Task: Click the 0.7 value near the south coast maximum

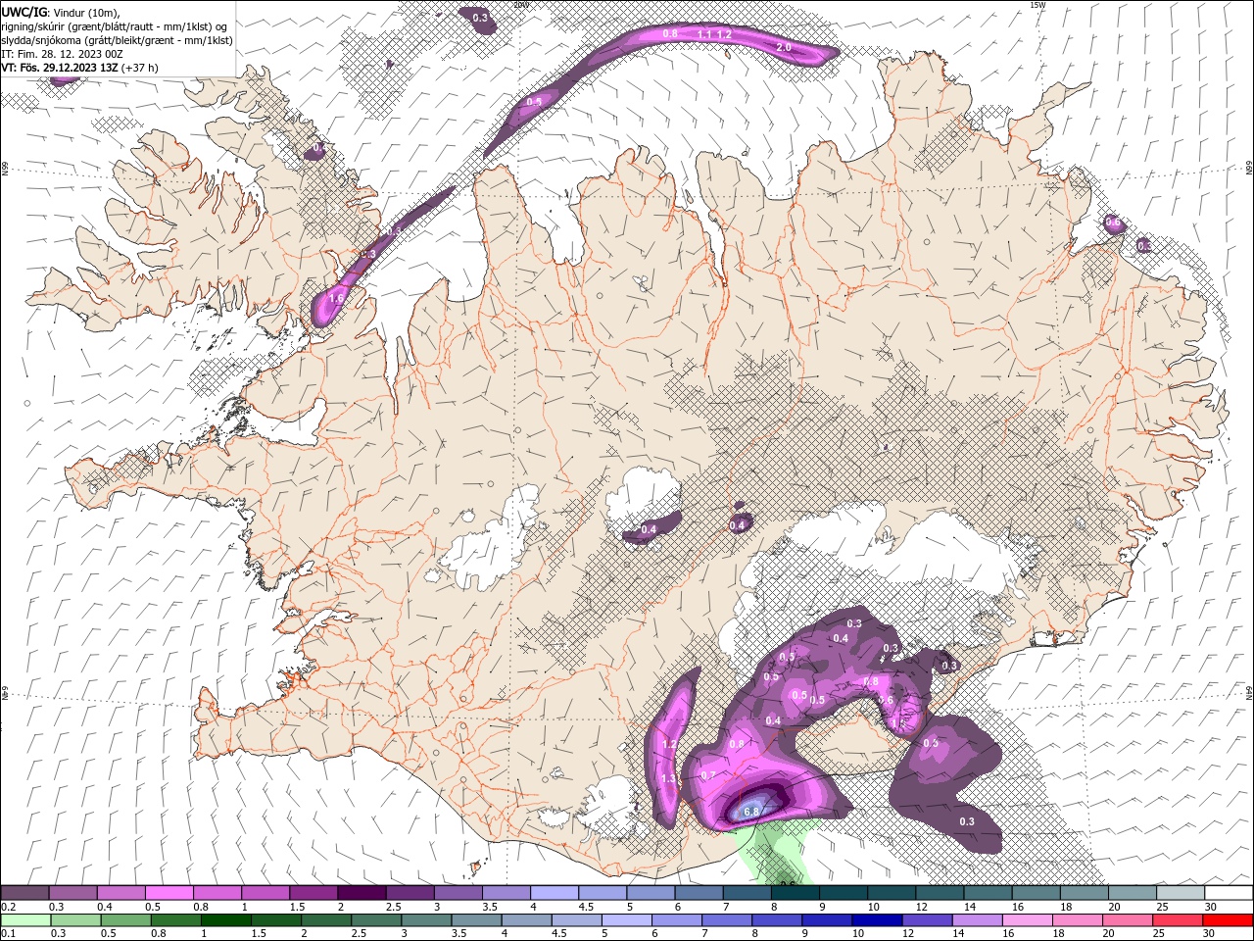Action: click(709, 775)
